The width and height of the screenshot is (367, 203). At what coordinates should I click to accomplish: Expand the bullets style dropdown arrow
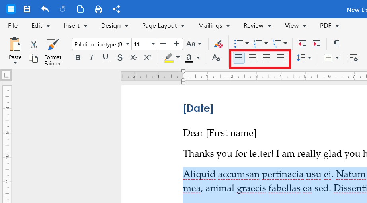tap(247, 44)
